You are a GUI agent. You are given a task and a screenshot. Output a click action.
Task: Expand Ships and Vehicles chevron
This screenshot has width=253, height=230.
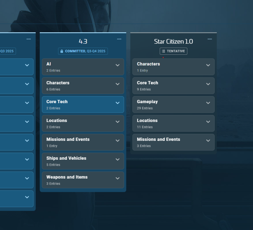(x=118, y=159)
